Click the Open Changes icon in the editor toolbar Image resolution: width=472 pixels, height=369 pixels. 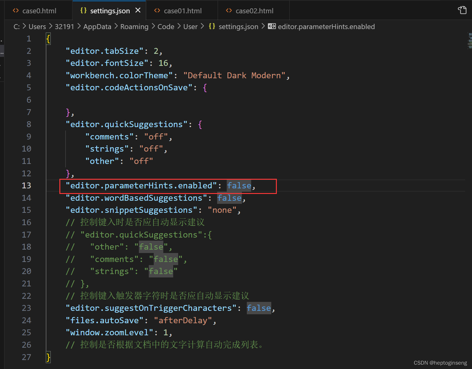462,10
